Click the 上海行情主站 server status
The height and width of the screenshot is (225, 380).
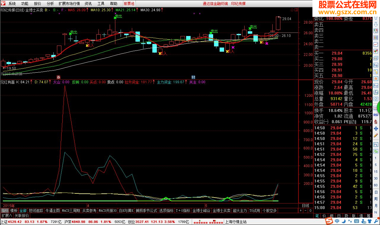tap(236, 222)
